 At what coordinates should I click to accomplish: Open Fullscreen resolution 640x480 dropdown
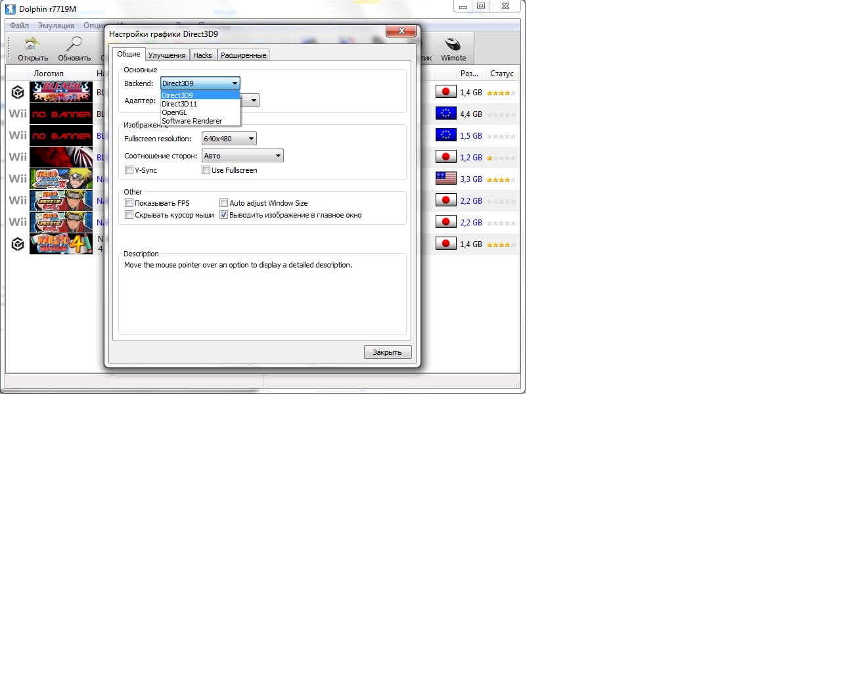click(x=229, y=139)
